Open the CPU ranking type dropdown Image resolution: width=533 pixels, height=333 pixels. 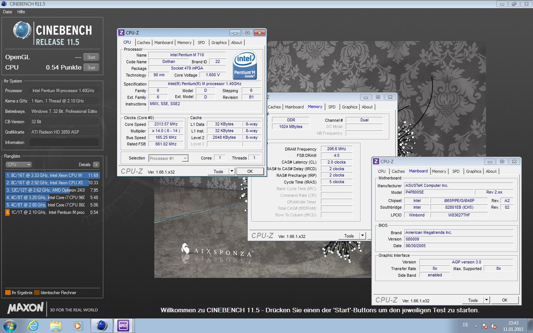19,165
